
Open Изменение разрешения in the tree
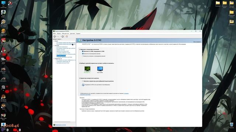[x=62, y=47]
